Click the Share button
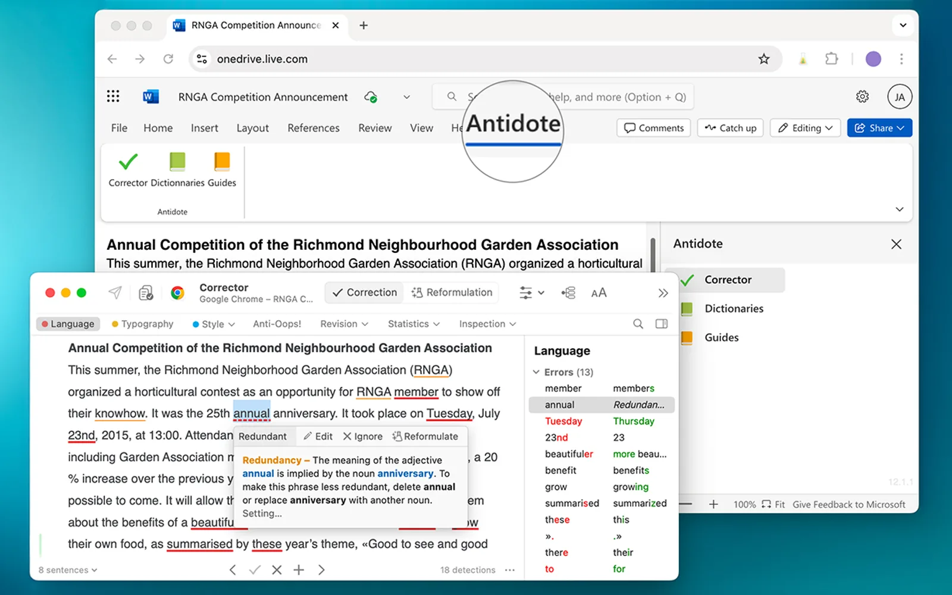 pos(879,128)
